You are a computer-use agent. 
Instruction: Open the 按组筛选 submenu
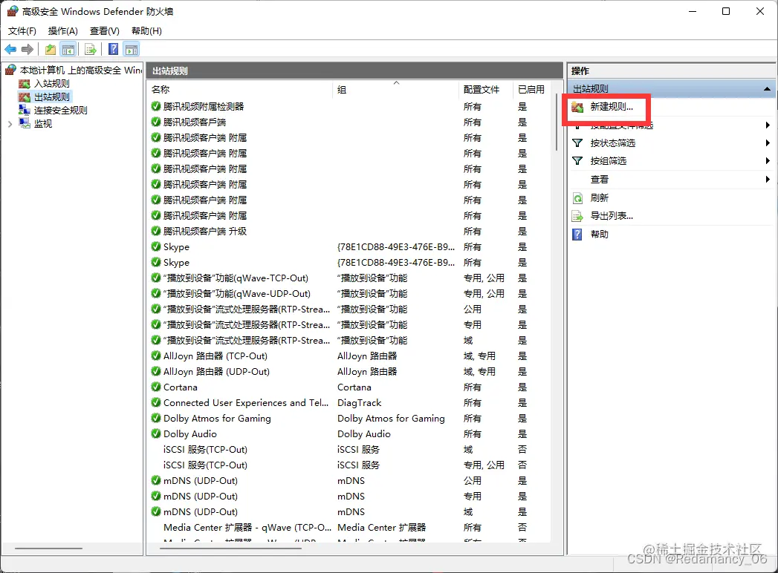tap(671, 160)
